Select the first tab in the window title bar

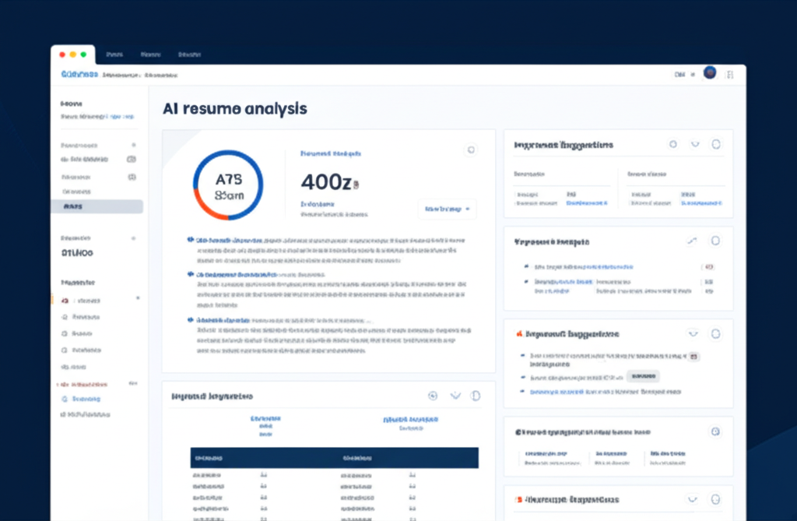[114, 55]
